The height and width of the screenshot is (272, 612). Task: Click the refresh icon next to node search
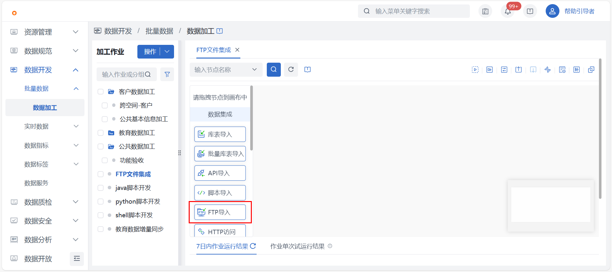coord(291,70)
